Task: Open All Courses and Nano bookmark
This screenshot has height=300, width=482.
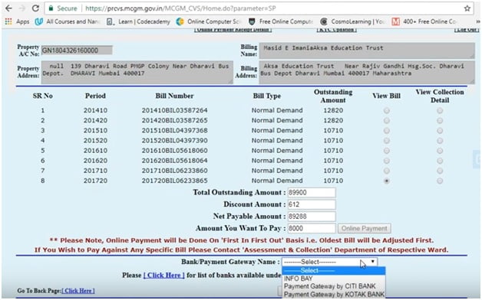Action: point(68,21)
